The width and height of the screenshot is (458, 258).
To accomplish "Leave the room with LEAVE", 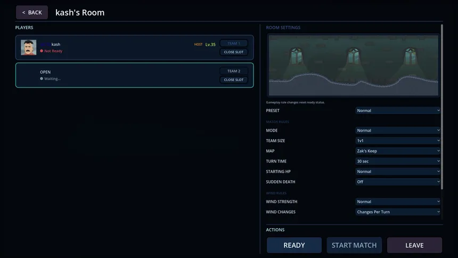I will (x=414, y=245).
